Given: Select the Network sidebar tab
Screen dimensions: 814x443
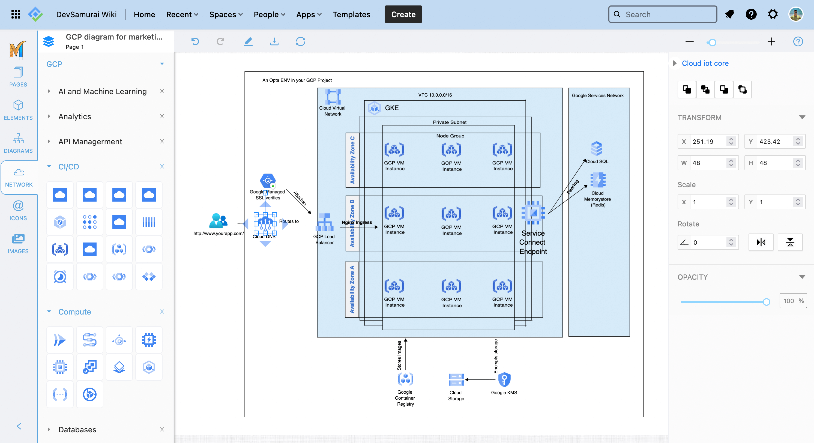Looking at the screenshot, I should (x=19, y=178).
